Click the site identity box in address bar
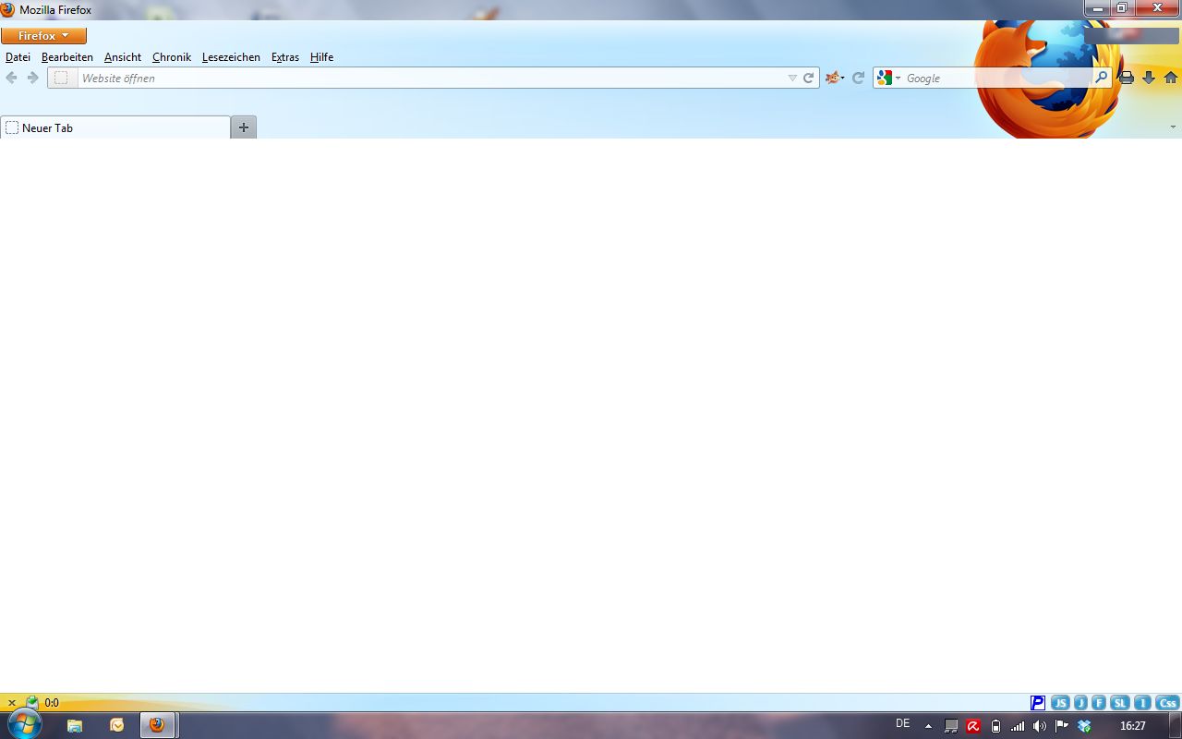 [62, 79]
